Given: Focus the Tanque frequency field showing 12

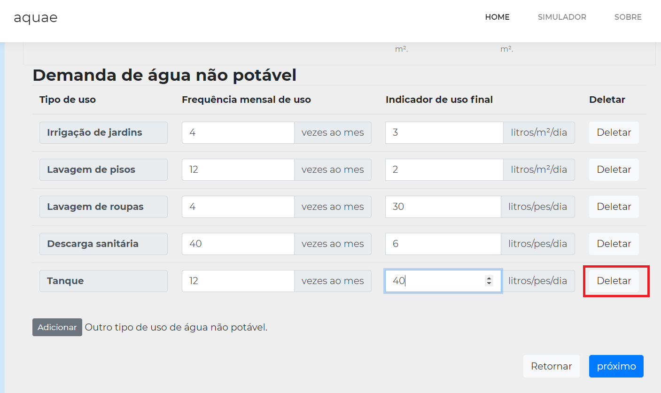Looking at the screenshot, I should tap(238, 281).
